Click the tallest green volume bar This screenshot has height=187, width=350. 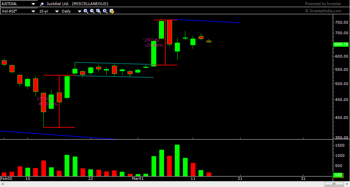pos(177,160)
